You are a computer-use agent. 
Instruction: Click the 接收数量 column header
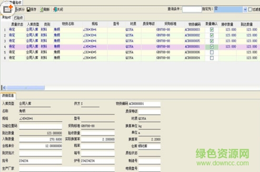coord(227,24)
